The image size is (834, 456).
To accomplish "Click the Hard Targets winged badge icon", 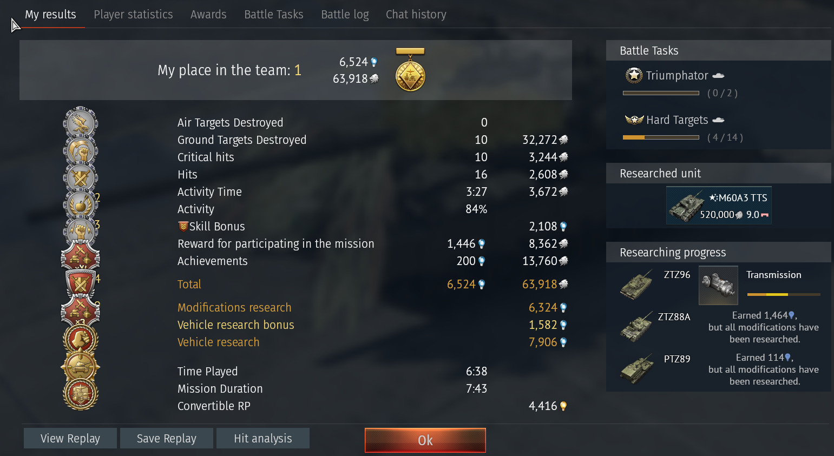I will click(634, 120).
